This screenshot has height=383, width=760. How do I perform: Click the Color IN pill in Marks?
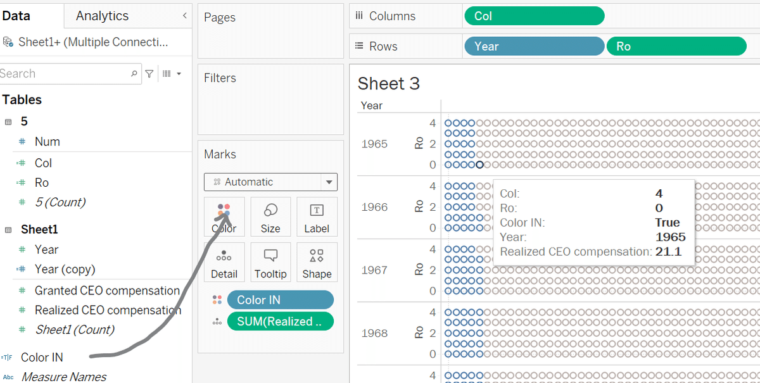(x=280, y=300)
